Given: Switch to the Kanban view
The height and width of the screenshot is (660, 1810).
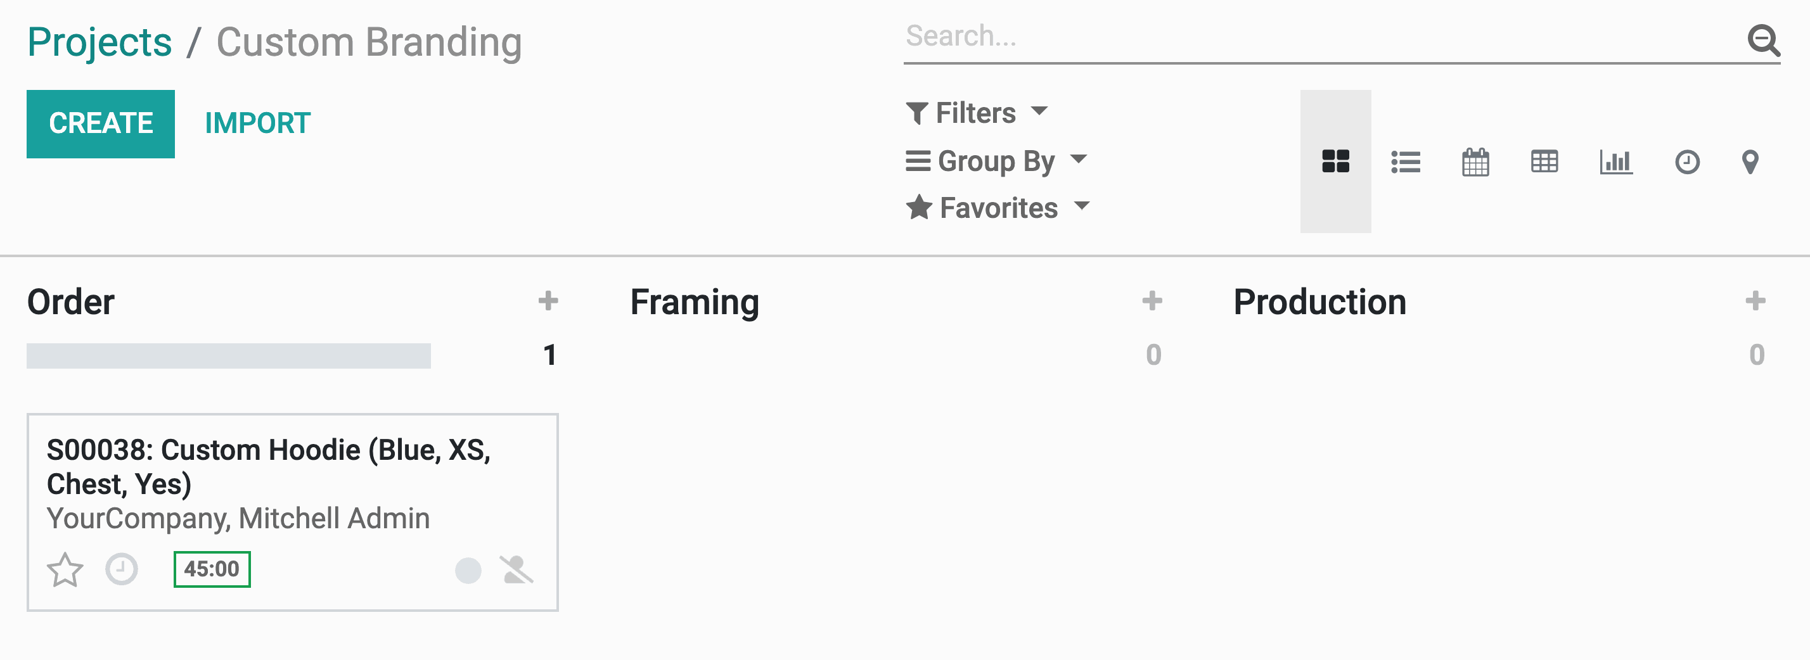Looking at the screenshot, I should 1335,162.
